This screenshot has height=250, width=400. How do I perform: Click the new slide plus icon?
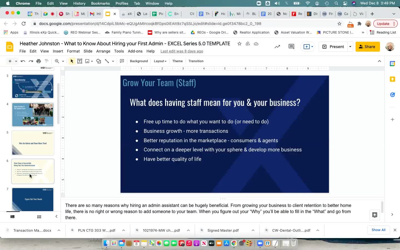(x=10, y=61)
